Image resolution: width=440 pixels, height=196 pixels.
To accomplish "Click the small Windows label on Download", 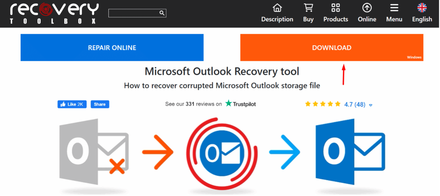I will coord(414,57).
